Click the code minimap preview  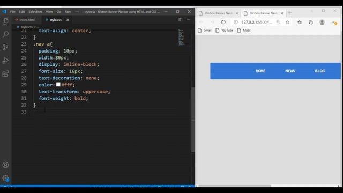coord(181,37)
